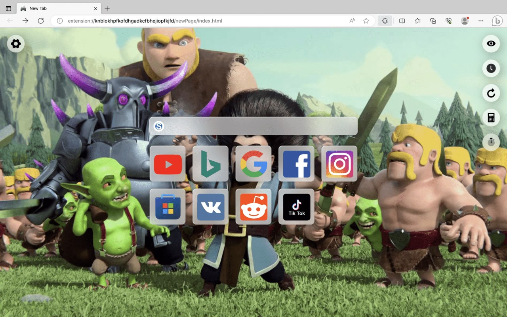Open the VK shortcut tile
This screenshot has width=507, height=317.
pyautogui.click(x=210, y=206)
